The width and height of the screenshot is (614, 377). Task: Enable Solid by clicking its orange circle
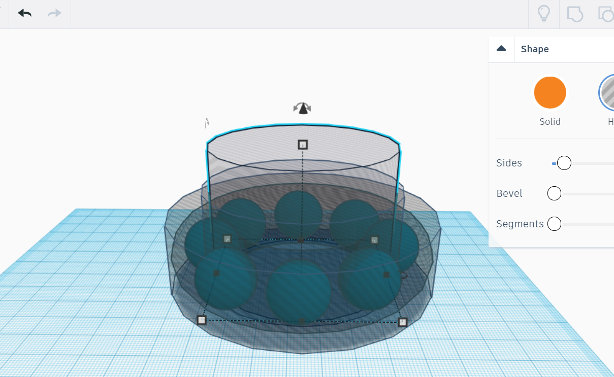[550, 92]
